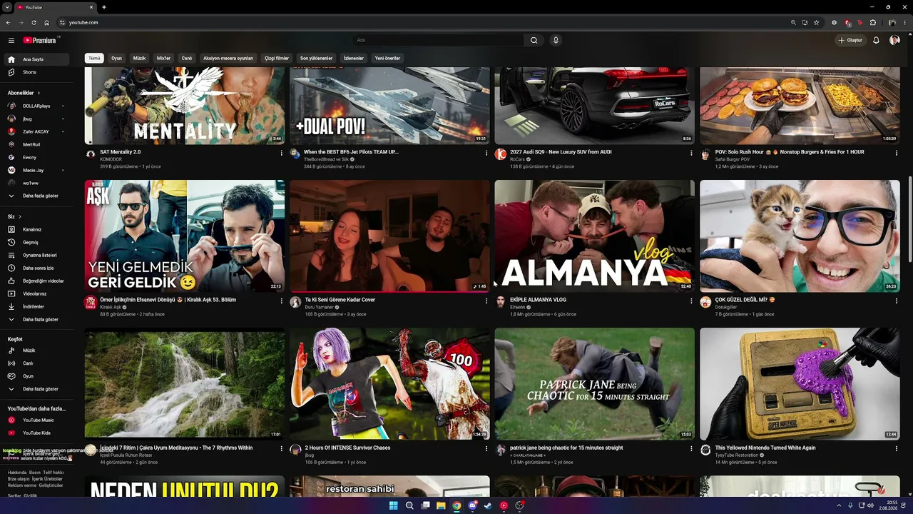The height and width of the screenshot is (514, 913).
Task: Open the waterfall meditation video thumbnail
Action: click(x=185, y=384)
